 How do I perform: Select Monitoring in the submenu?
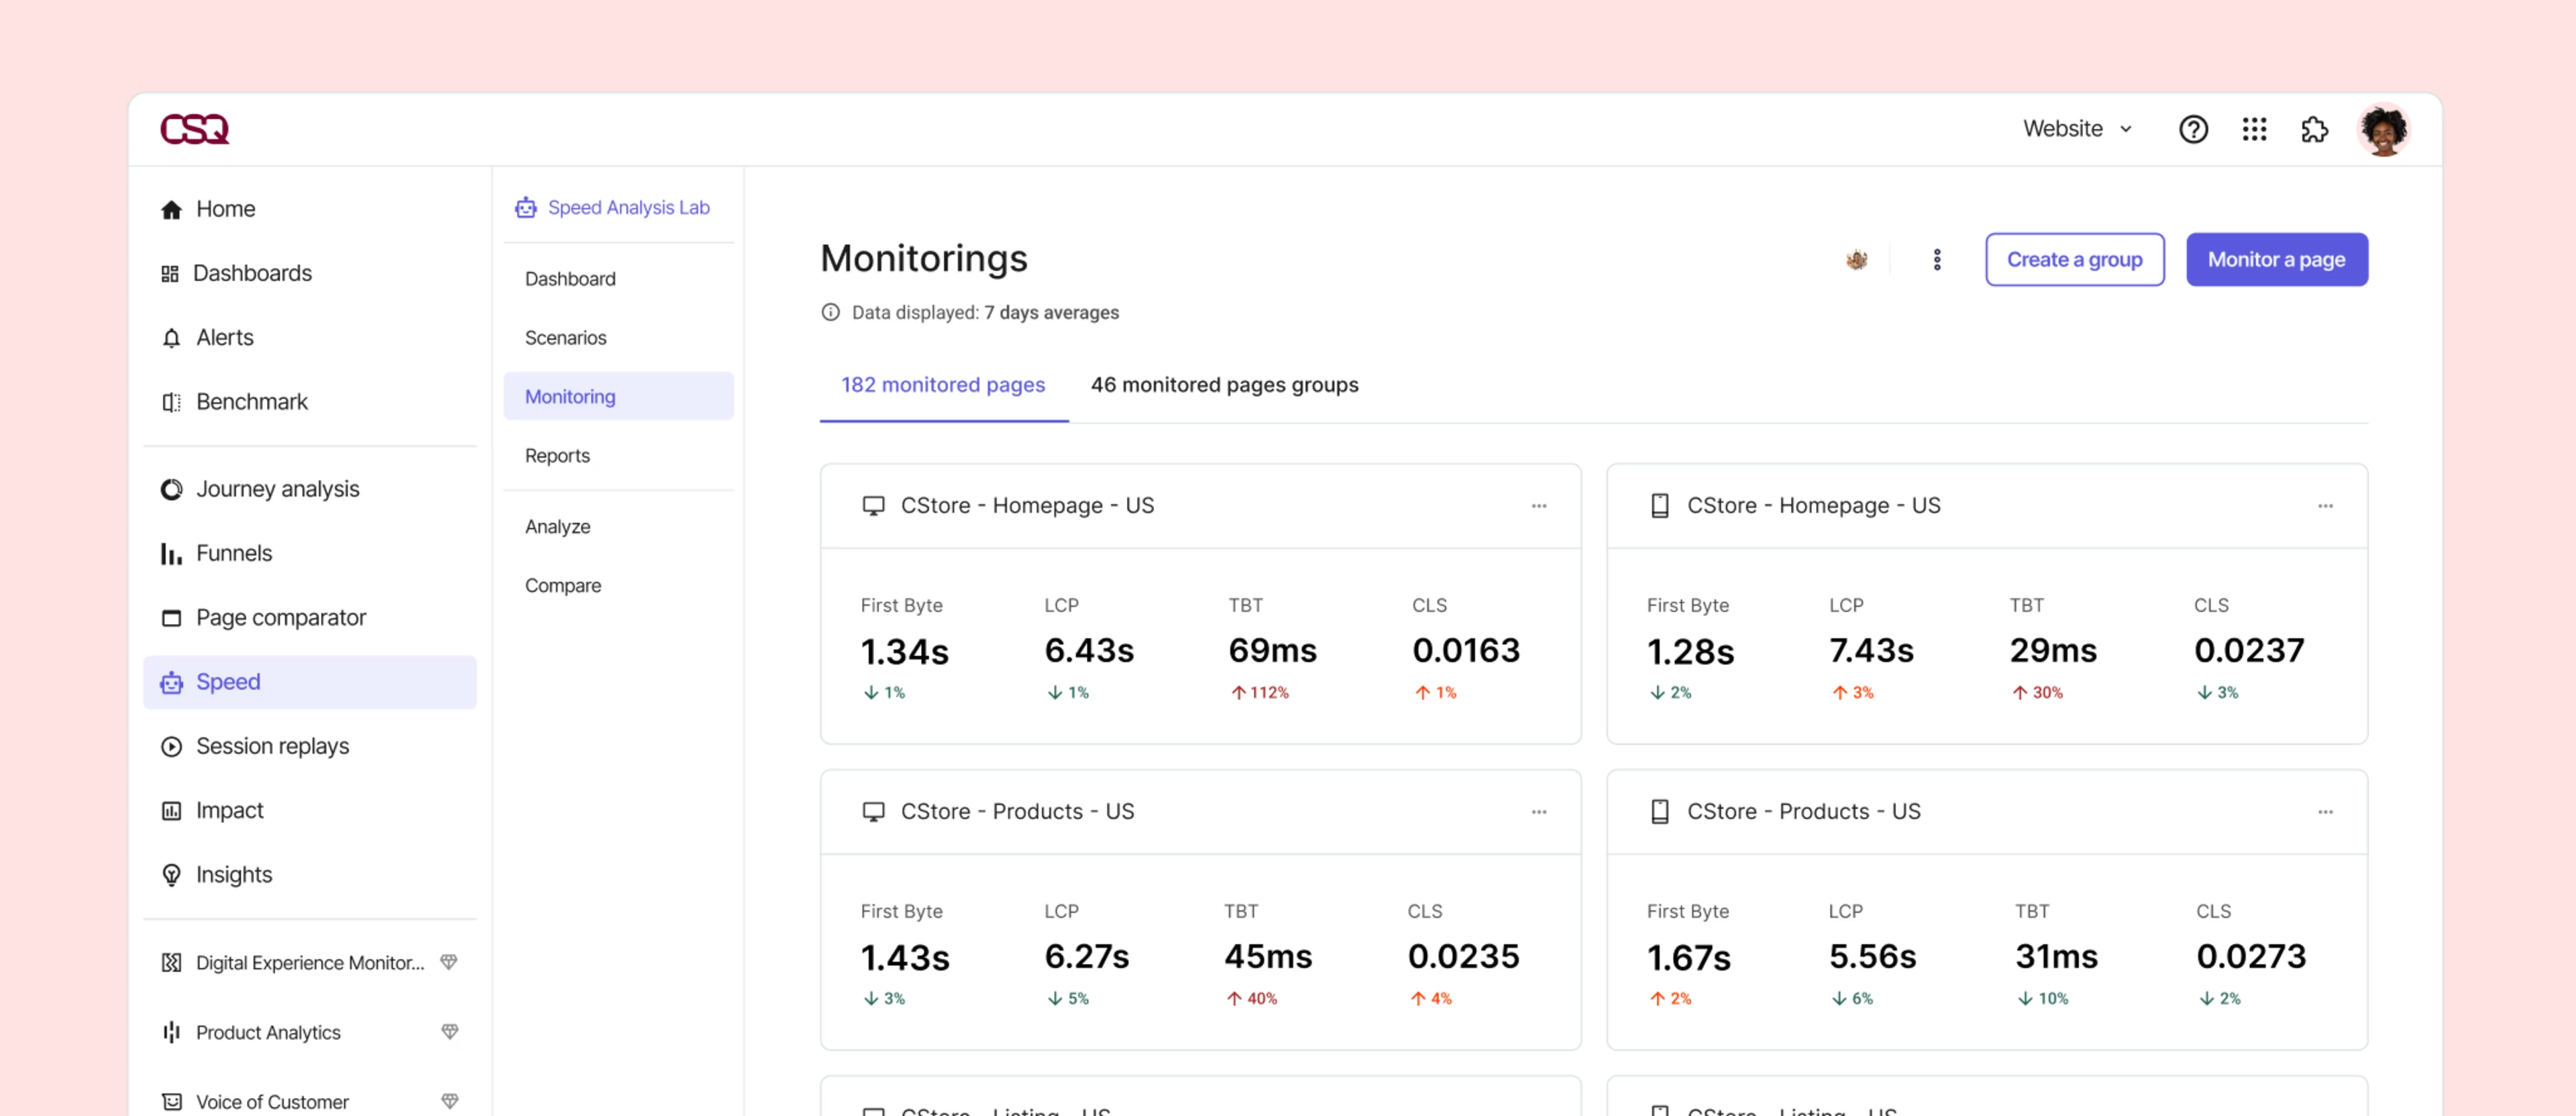coord(618,395)
